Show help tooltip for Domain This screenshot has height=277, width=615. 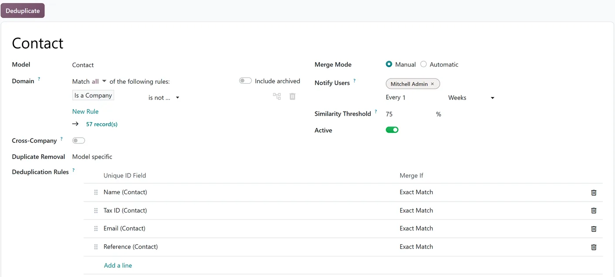39,79
